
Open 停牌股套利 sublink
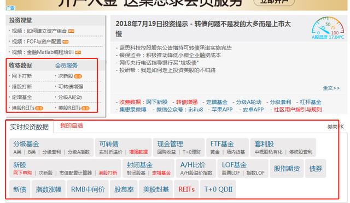301,152
